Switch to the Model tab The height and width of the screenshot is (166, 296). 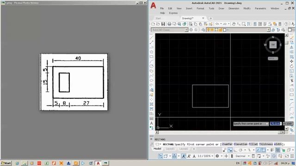coord(157,149)
